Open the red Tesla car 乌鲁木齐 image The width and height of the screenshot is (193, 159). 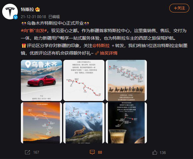[41, 80]
